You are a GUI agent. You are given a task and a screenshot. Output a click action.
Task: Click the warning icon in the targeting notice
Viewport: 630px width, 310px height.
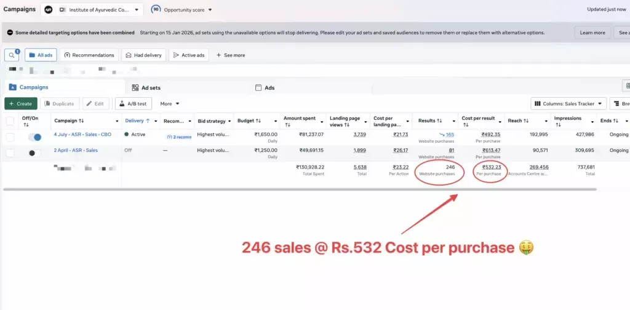pyautogui.click(x=10, y=33)
